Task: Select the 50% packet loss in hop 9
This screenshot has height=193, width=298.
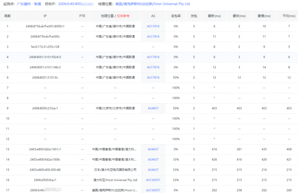Action: click(x=176, y=108)
